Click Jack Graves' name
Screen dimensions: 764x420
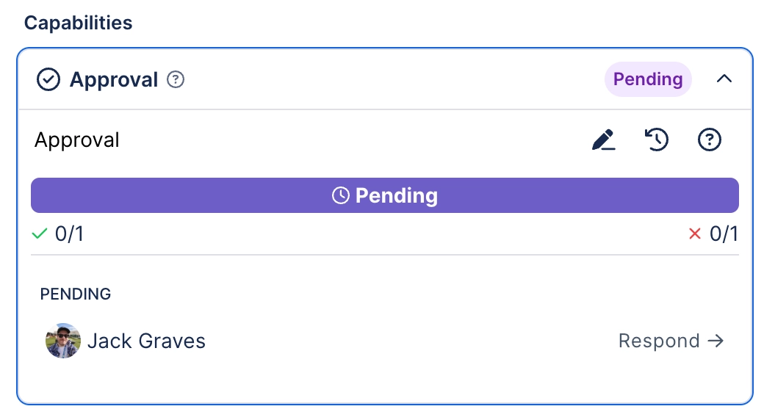146,341
